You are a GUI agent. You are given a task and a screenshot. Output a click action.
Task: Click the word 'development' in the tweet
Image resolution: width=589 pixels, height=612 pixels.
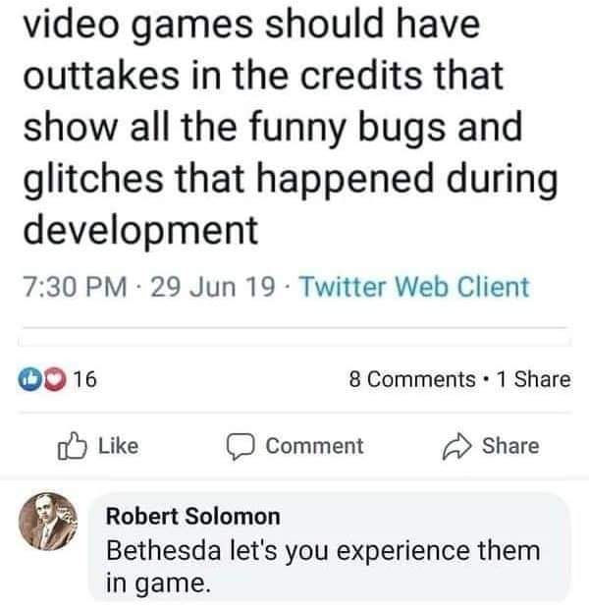click(140, 230)
